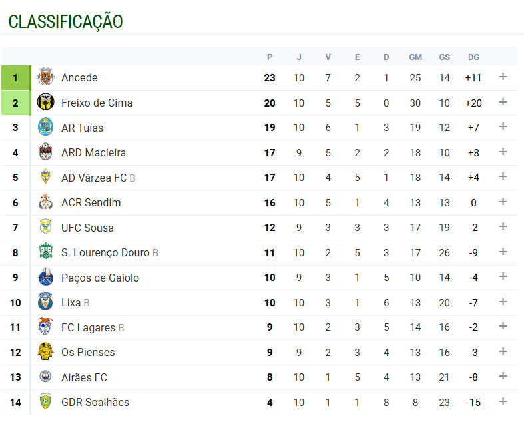
Task: Open the AD Várzea FC team link
Action: click(x=93, y=178)
